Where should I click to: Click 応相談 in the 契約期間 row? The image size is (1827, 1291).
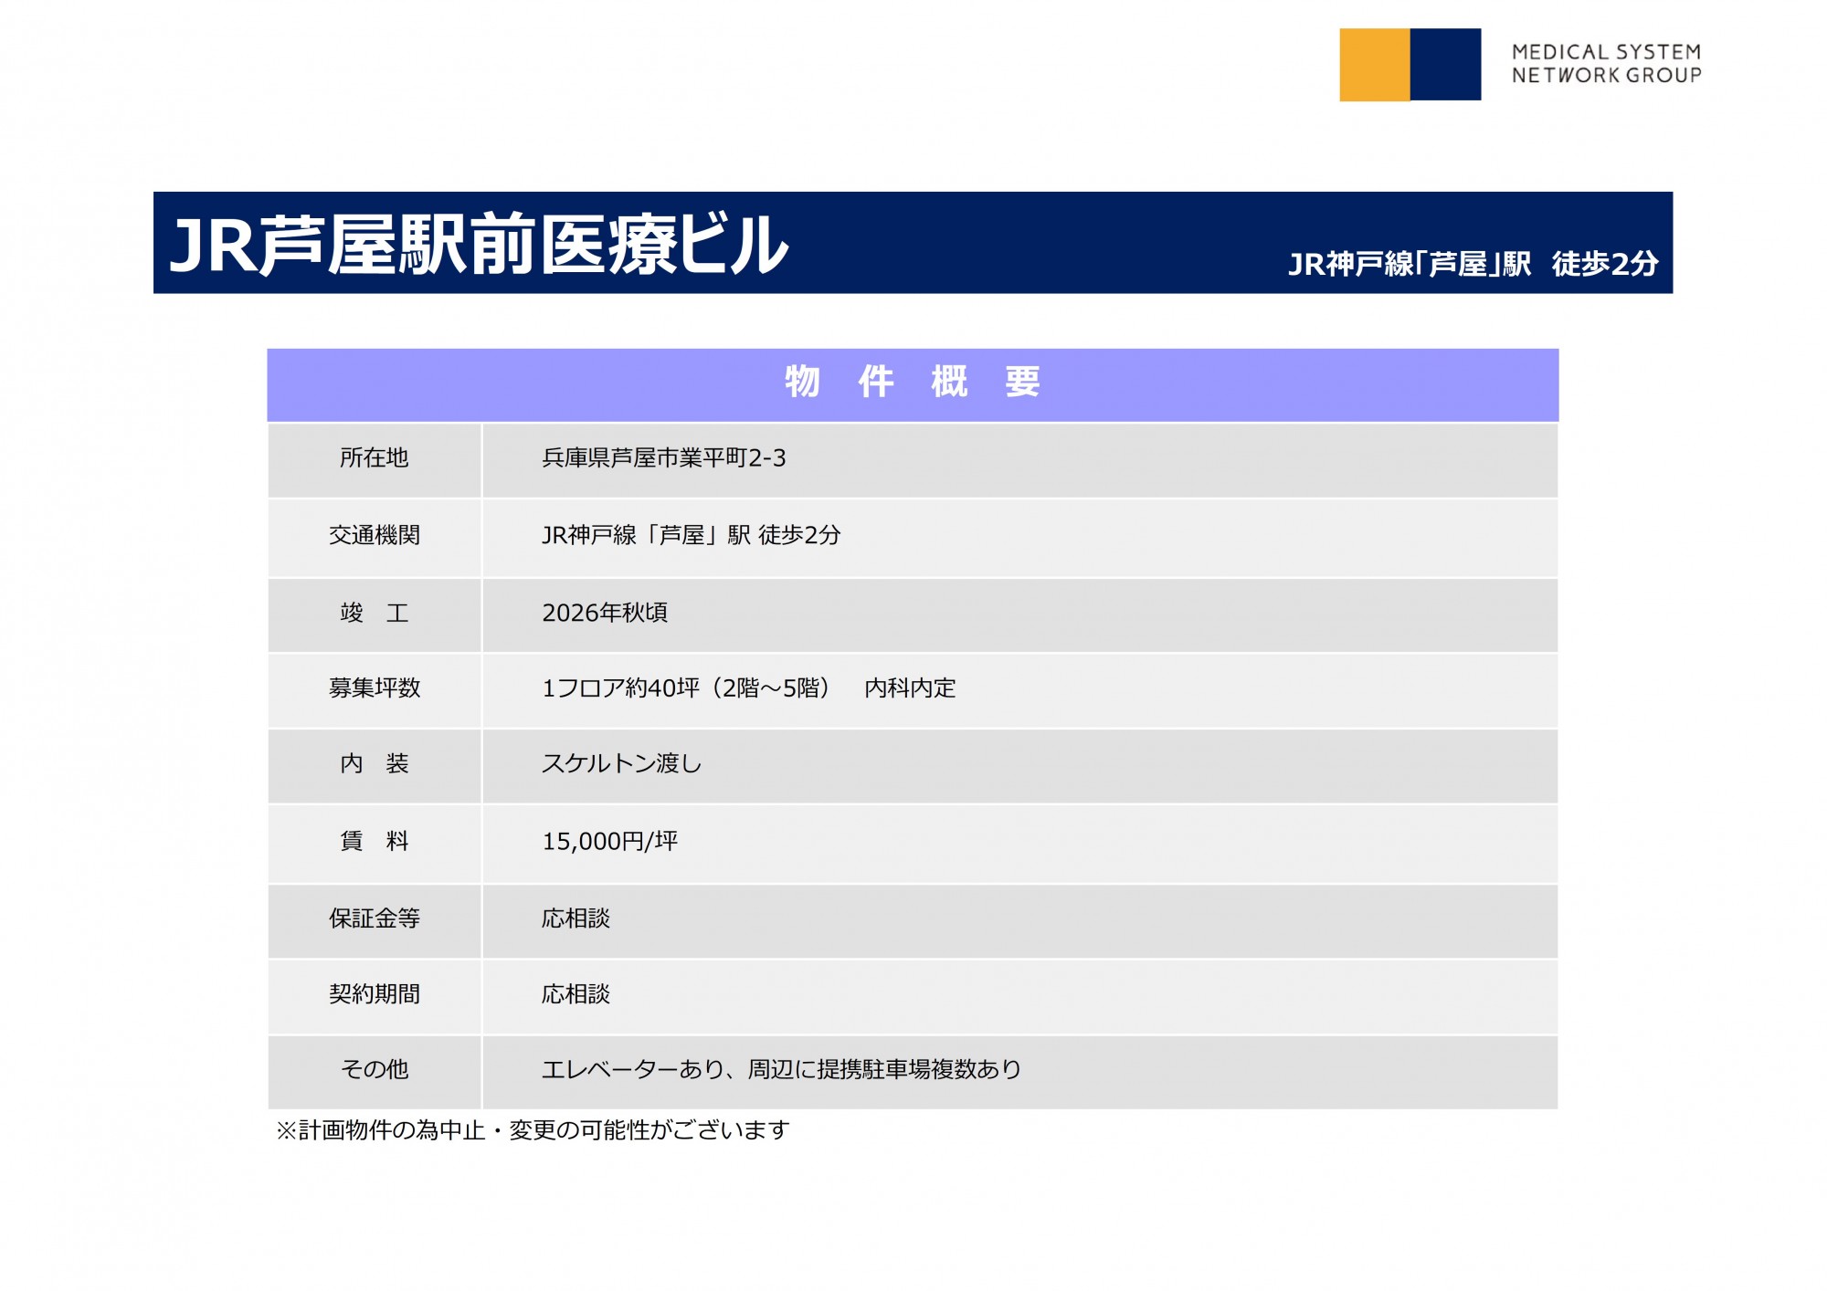(x=576, y=994)
